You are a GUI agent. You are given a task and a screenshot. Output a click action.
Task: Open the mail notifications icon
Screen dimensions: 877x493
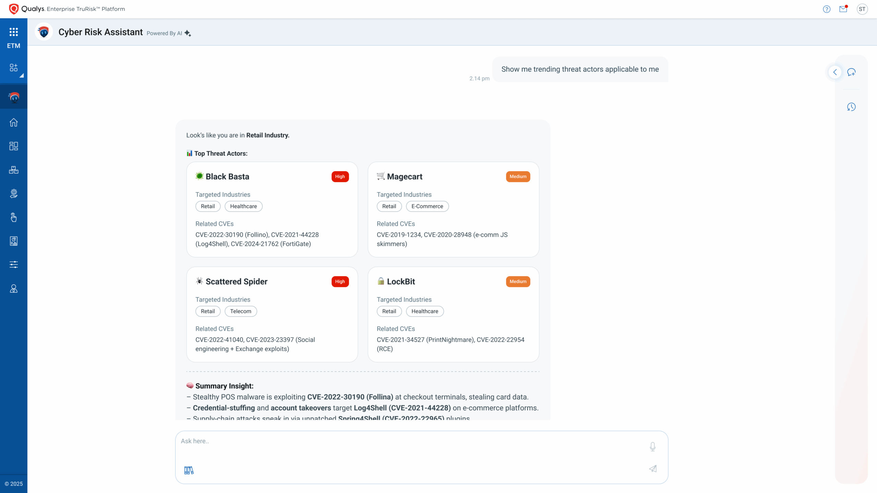843,9
